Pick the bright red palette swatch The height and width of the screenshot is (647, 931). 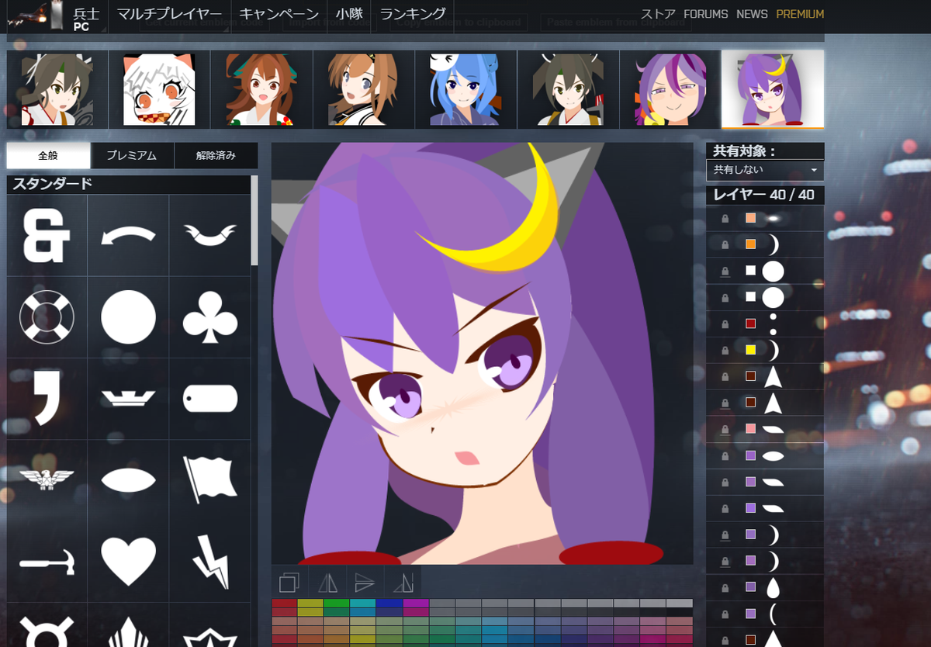coord(285,604)
